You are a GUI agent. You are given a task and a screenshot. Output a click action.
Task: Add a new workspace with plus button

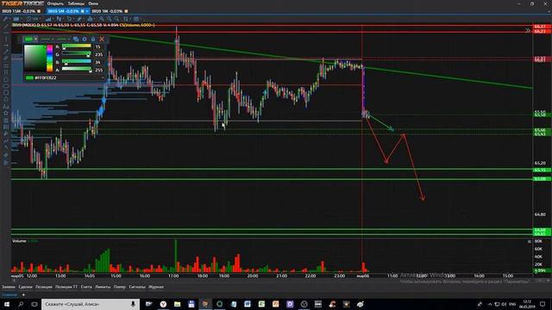click(23, 294)
